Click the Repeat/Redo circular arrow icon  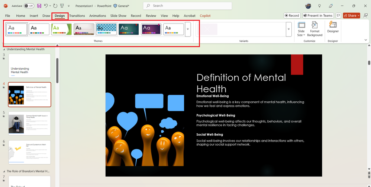pos(55,6)
